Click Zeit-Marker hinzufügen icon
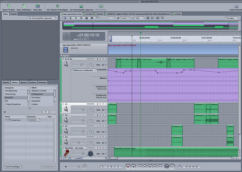The image size is (242, 172). [x=57, y=6]
